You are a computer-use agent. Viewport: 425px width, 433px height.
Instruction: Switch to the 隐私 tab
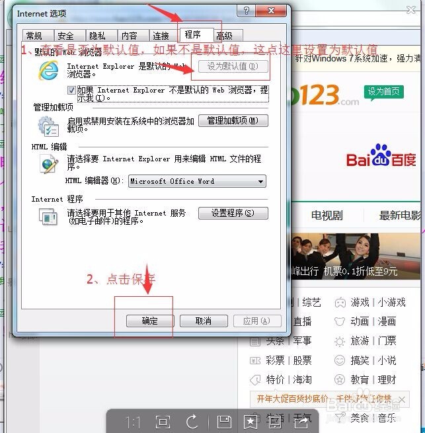point(101,36)
